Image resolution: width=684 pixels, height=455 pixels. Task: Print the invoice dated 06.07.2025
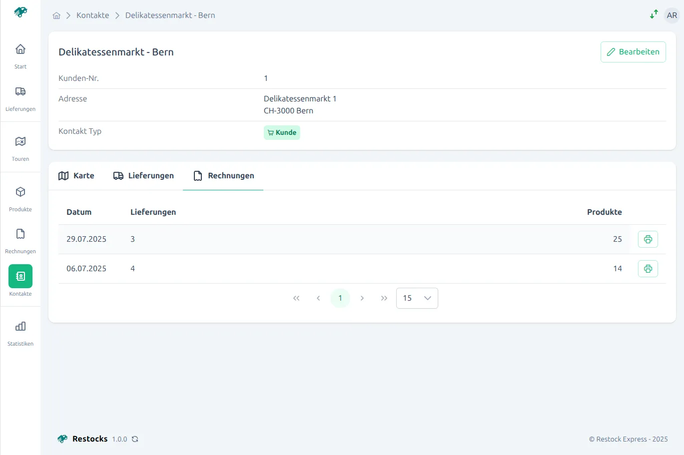coord(648,268)
